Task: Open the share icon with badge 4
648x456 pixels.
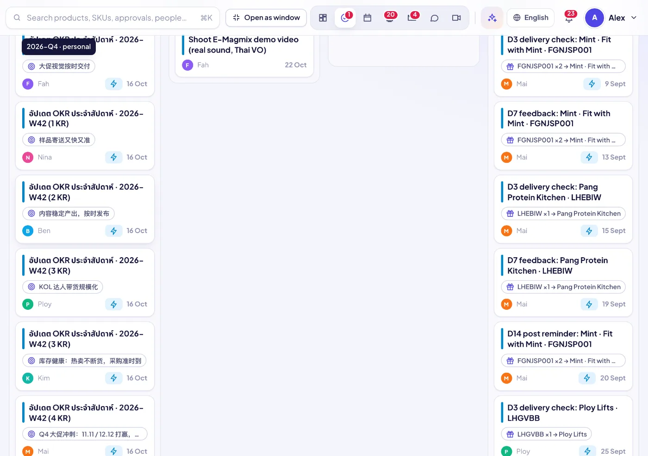Action: coord(412,18)
